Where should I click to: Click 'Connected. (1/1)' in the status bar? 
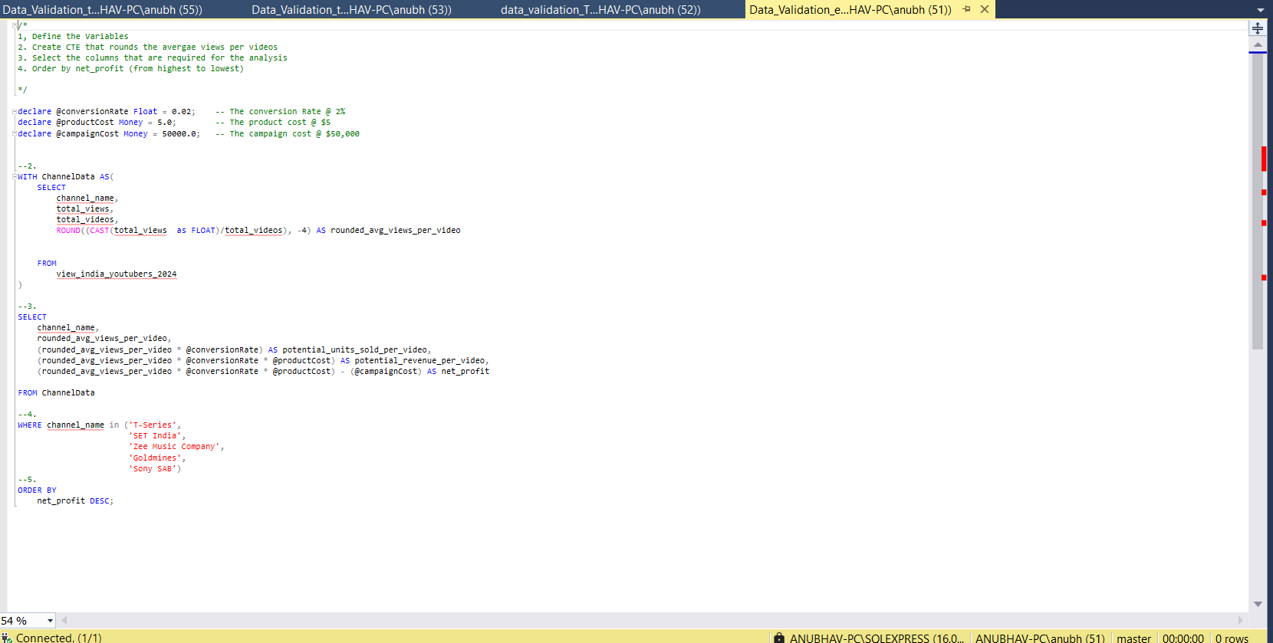[x=58, y=638]
